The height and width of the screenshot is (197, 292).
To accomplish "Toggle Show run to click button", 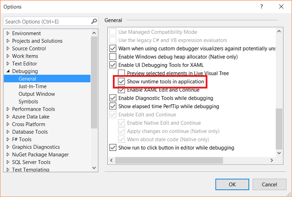I will coord(113,147).
